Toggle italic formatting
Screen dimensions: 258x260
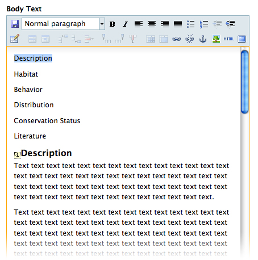click(125, 24)
